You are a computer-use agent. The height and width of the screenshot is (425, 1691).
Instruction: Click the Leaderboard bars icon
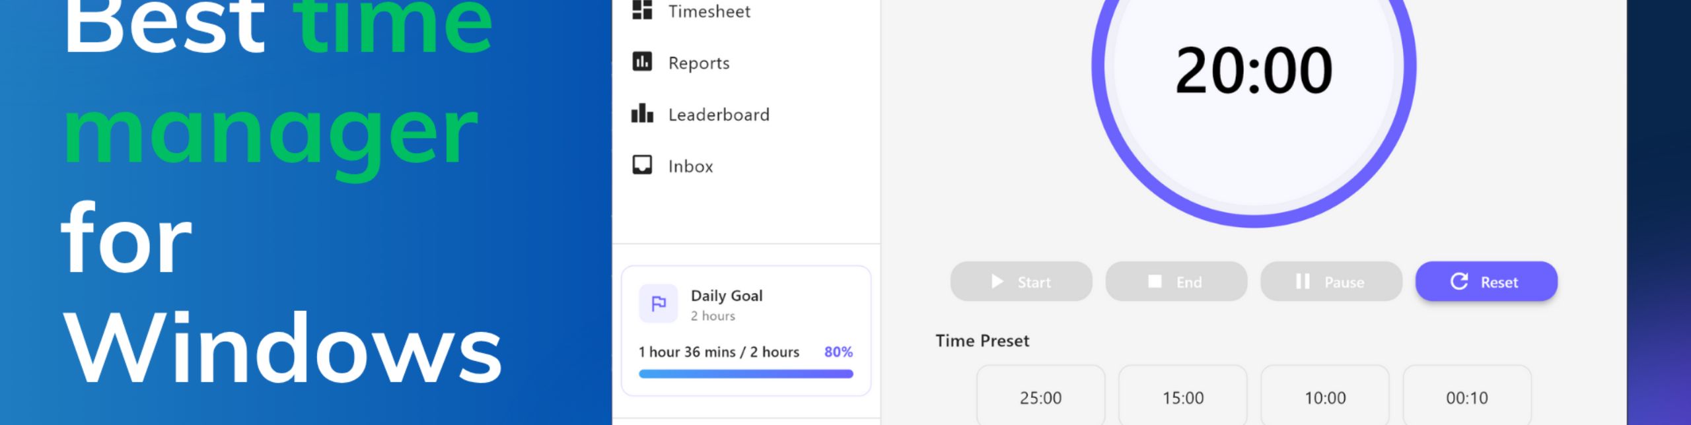pyautogui.click(x=642, y=114)
